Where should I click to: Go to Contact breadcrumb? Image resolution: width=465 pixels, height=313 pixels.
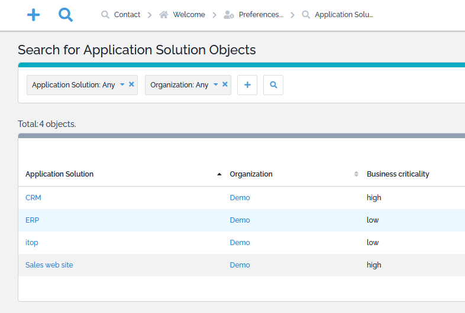tap(127, 15)
